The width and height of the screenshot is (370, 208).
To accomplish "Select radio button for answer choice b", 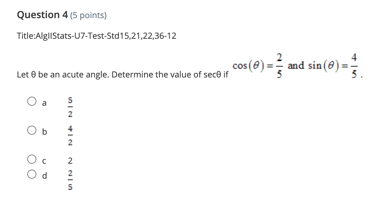I will coord(33,130).
